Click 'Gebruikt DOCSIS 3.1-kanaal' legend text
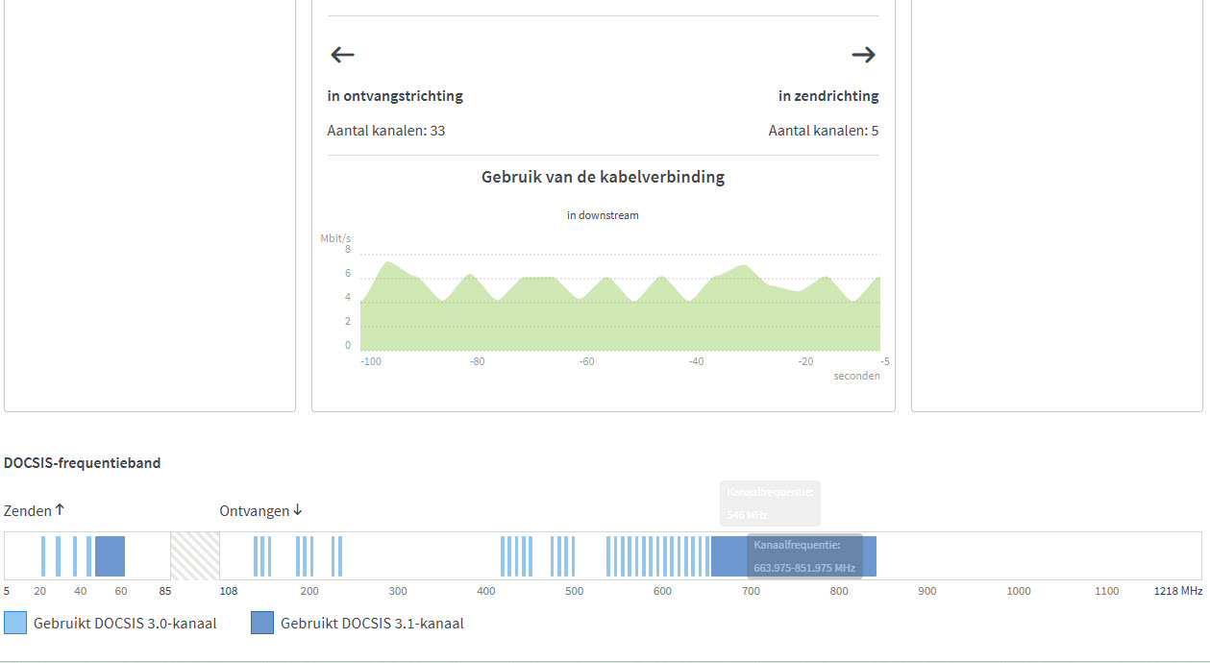This screenshot has height=663, width=1210. [x=372, y=624]
